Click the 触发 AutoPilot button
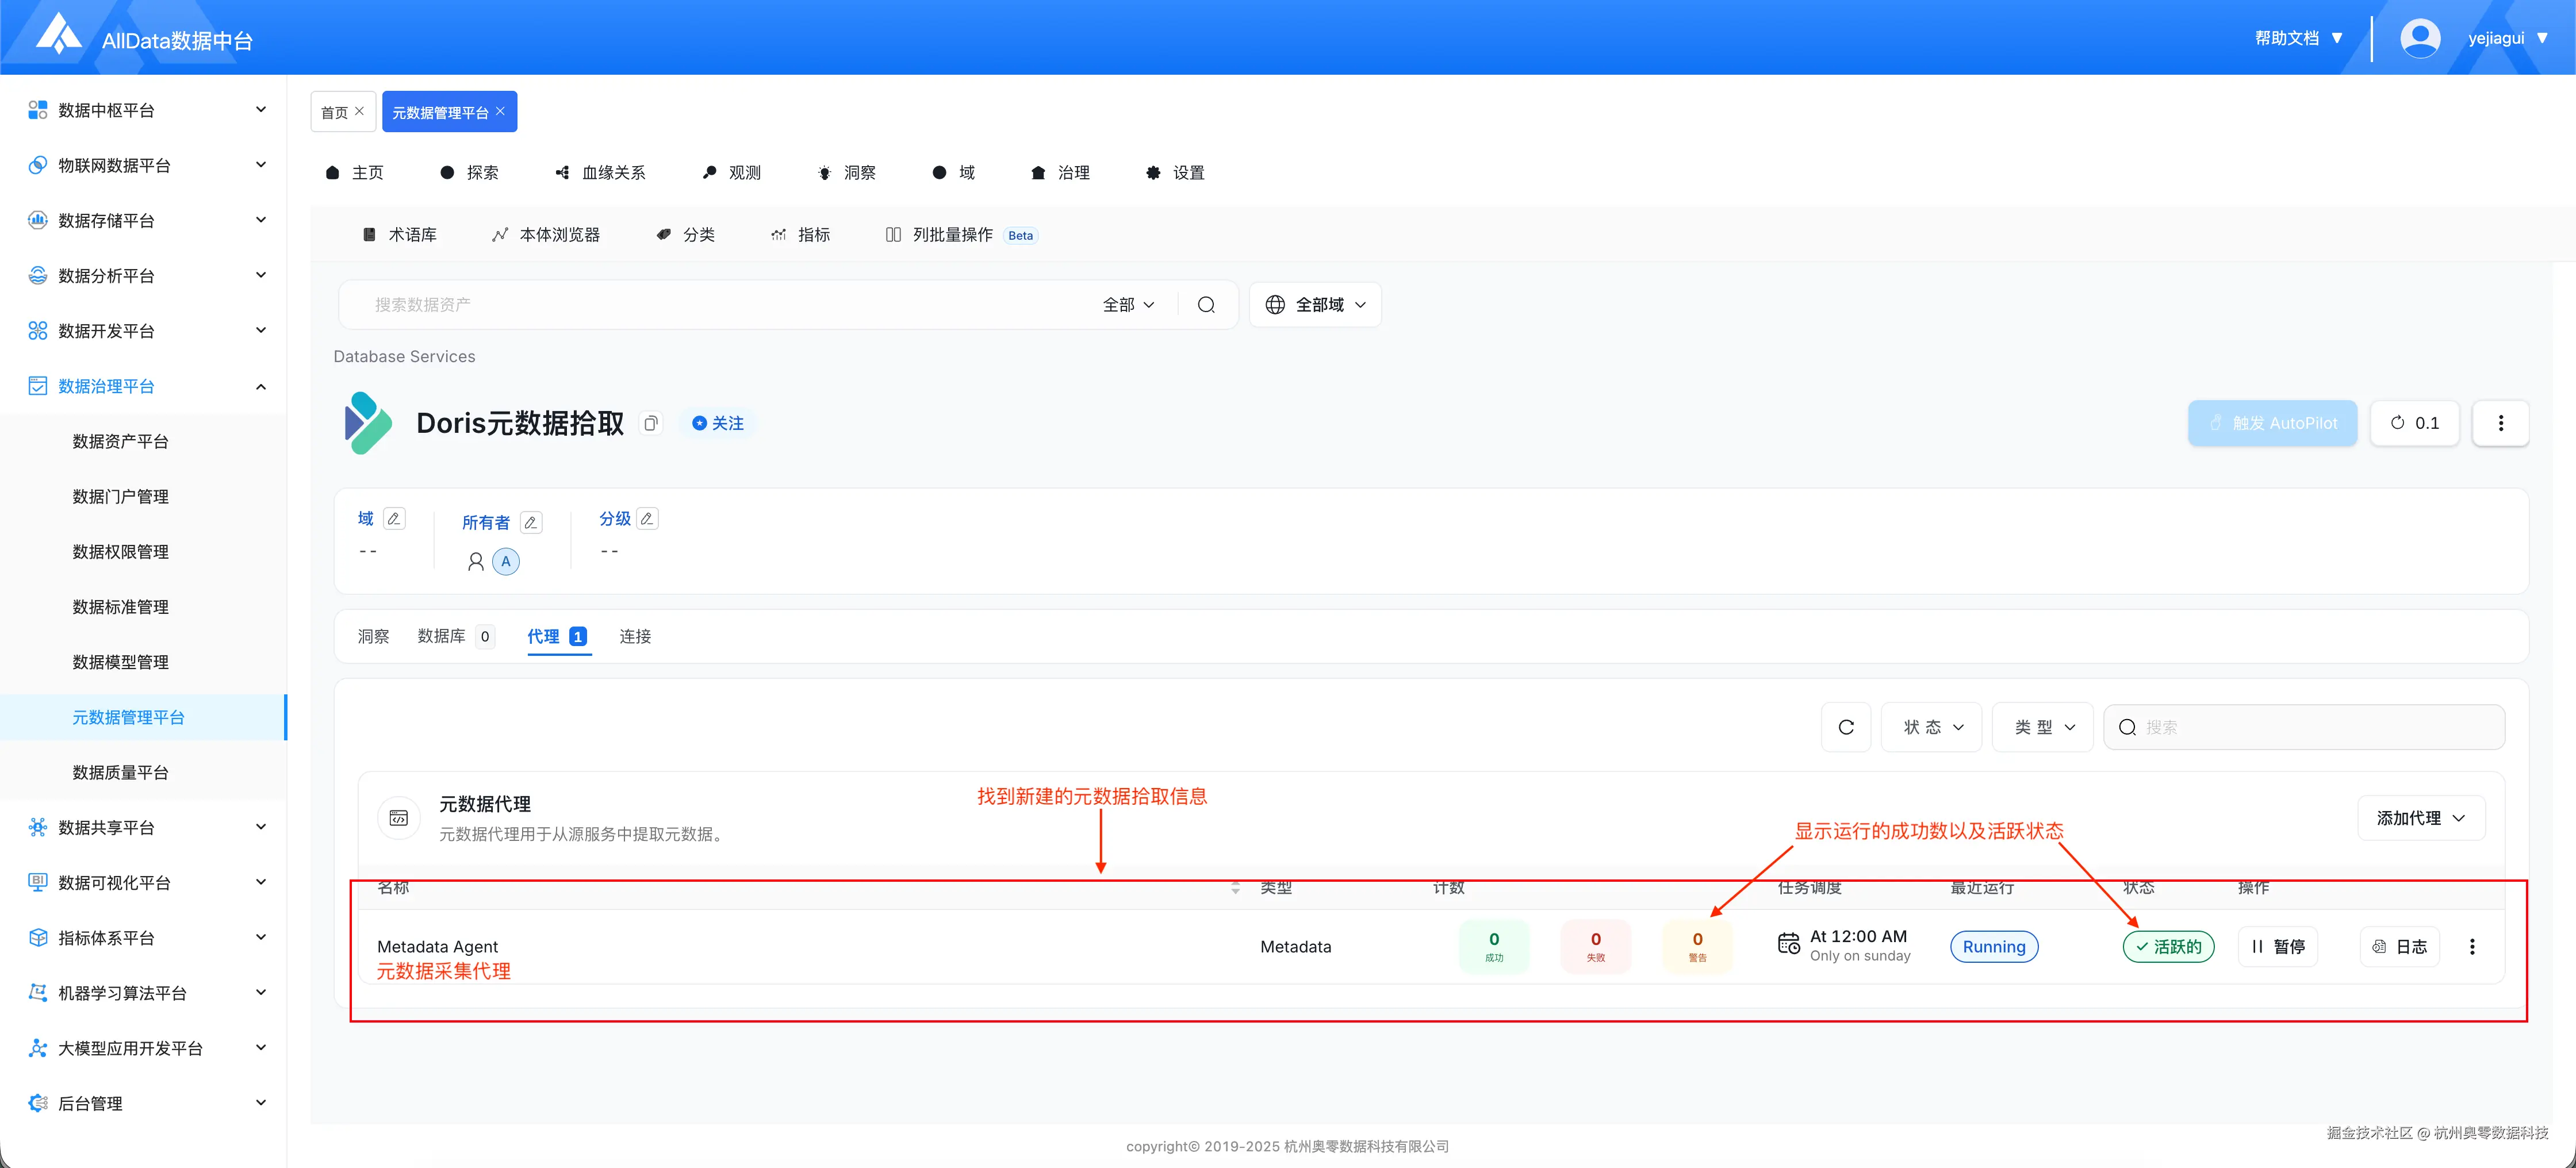The height and width of the screenshot is (1168, 2576). pyautogui.click(x=2272, y=423)
